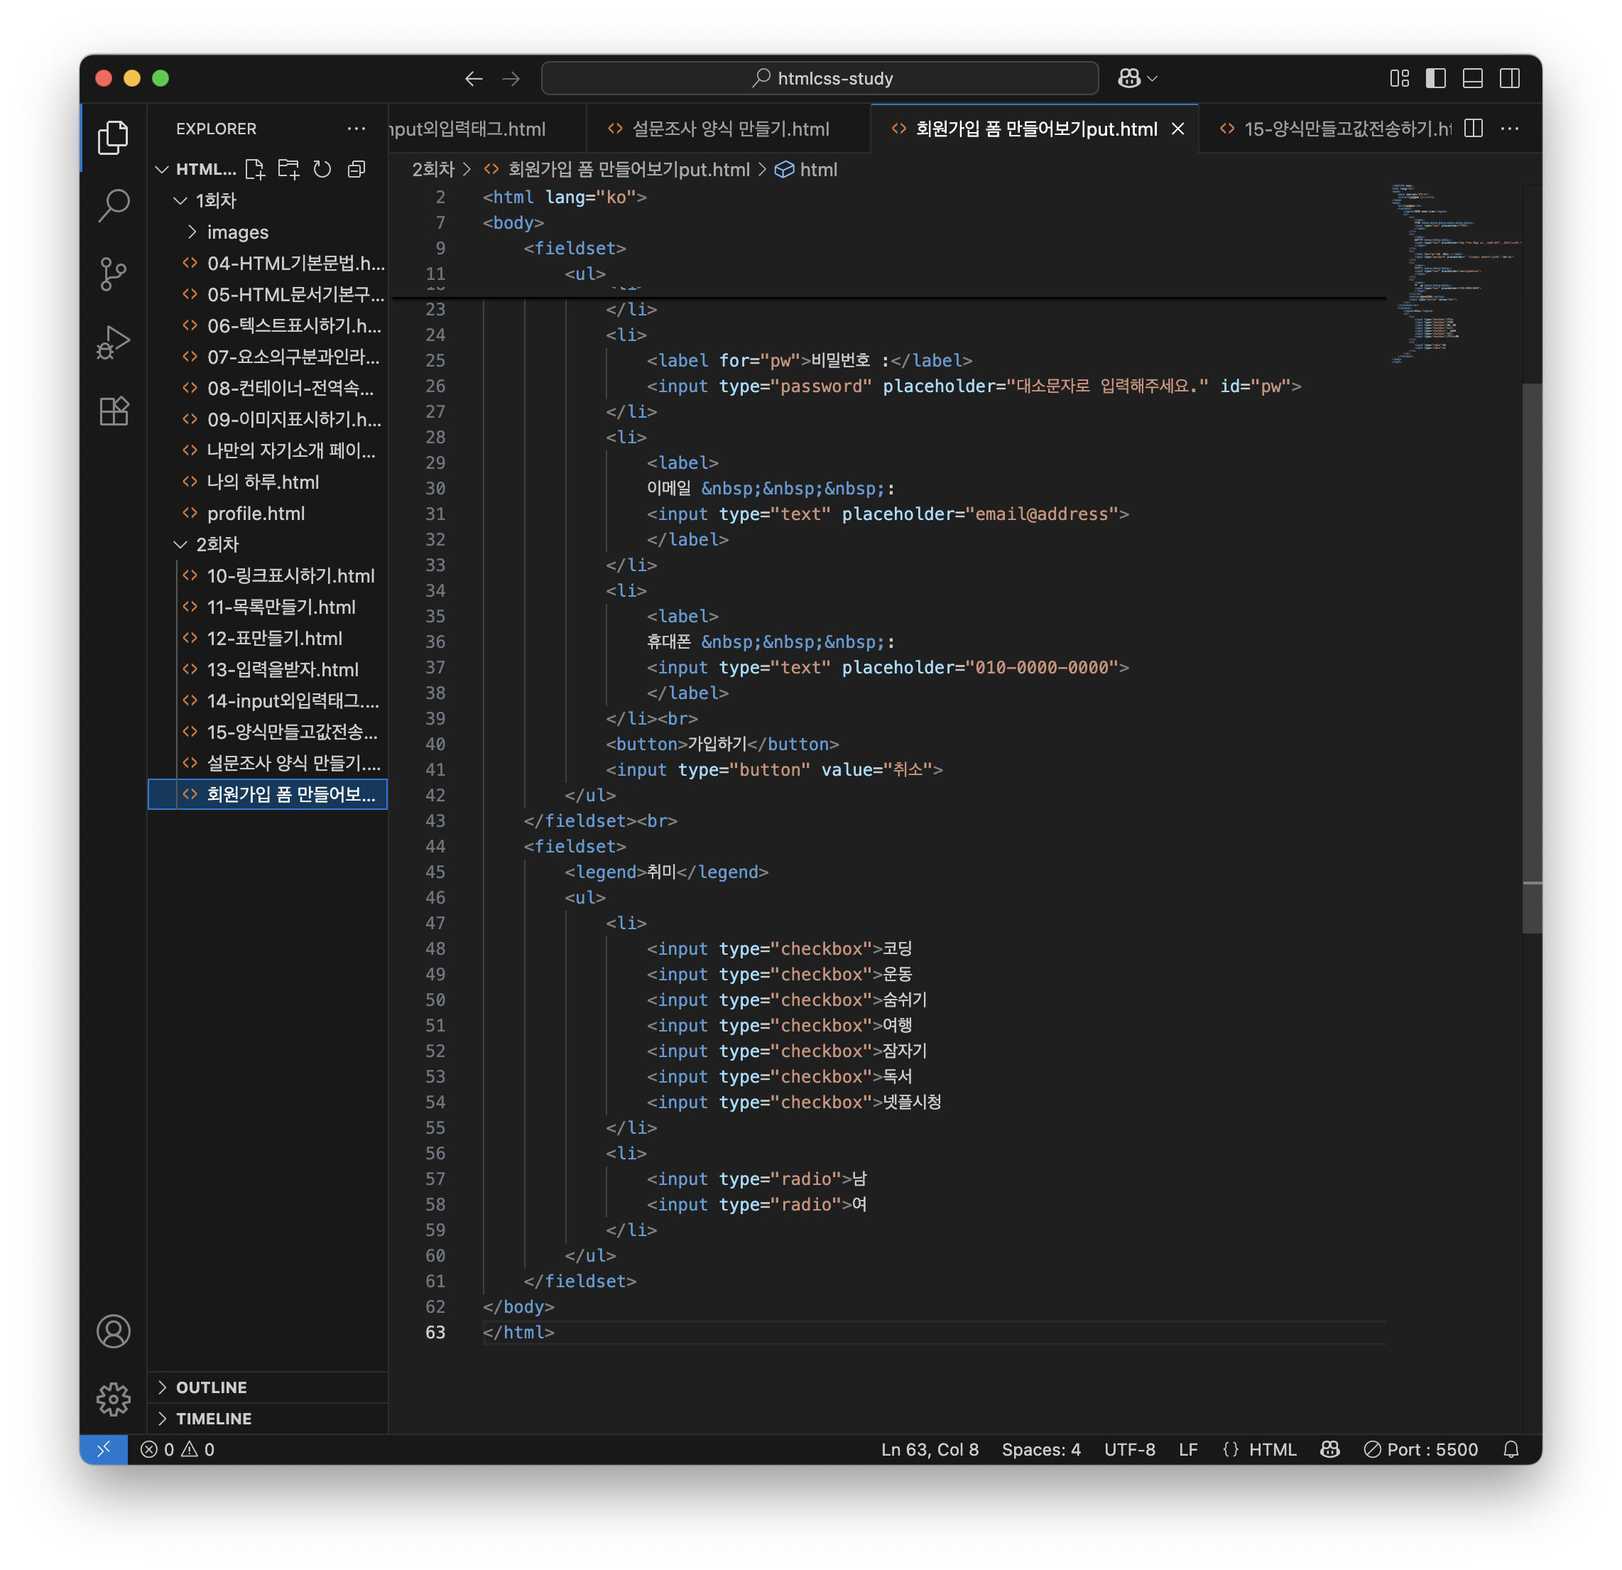This screenshot has height=1570, width=1622.
Task: Open the Source Control view
Action: tap(114, 274)
